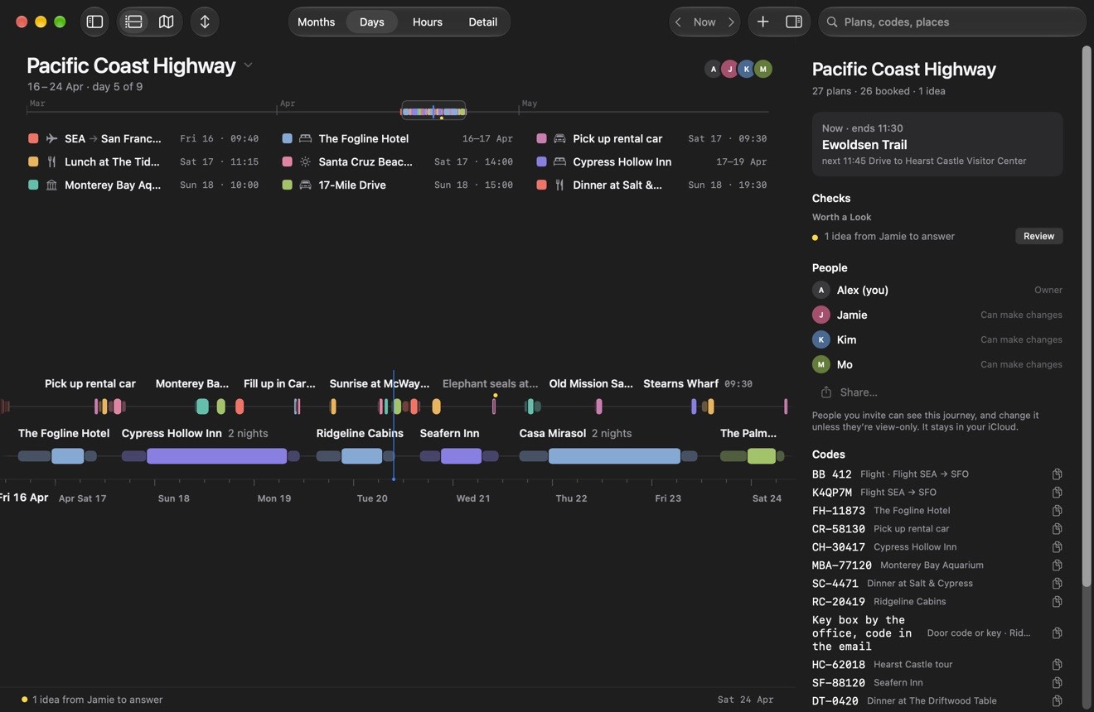This screenshot has width=1094, height=712.
Task: Click the status bar idea from Jamie notice
Action: pyautogui.click(x=92, y=700)
